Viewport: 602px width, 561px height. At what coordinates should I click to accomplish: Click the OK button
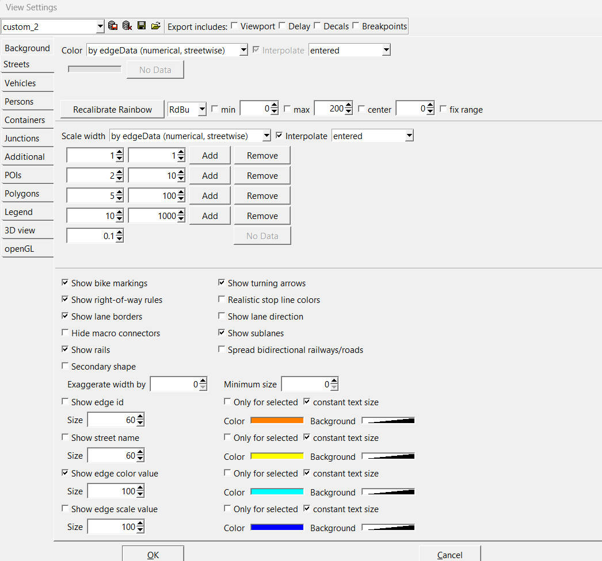click(x=153, y=554)
